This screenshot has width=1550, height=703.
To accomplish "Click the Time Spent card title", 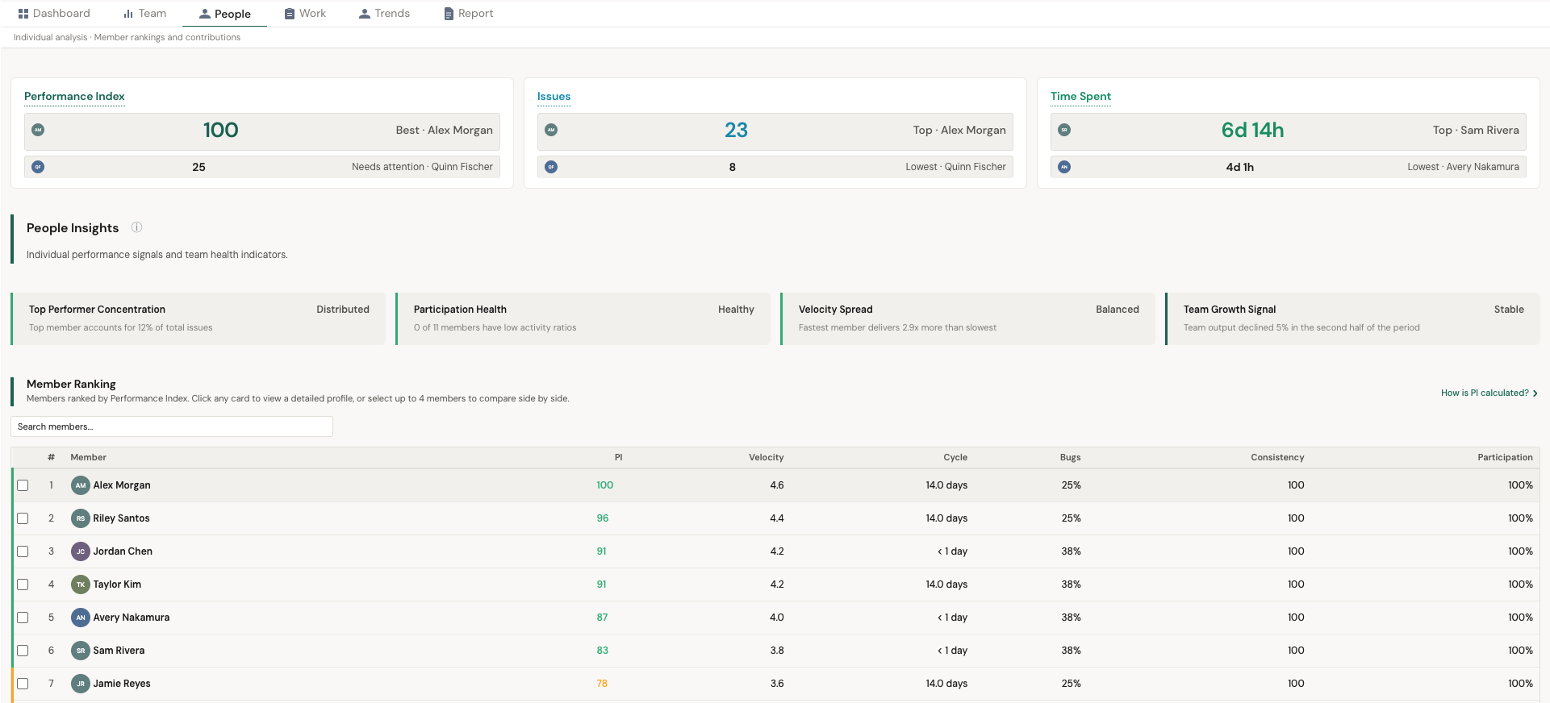I will click(x=1080, y=96).
